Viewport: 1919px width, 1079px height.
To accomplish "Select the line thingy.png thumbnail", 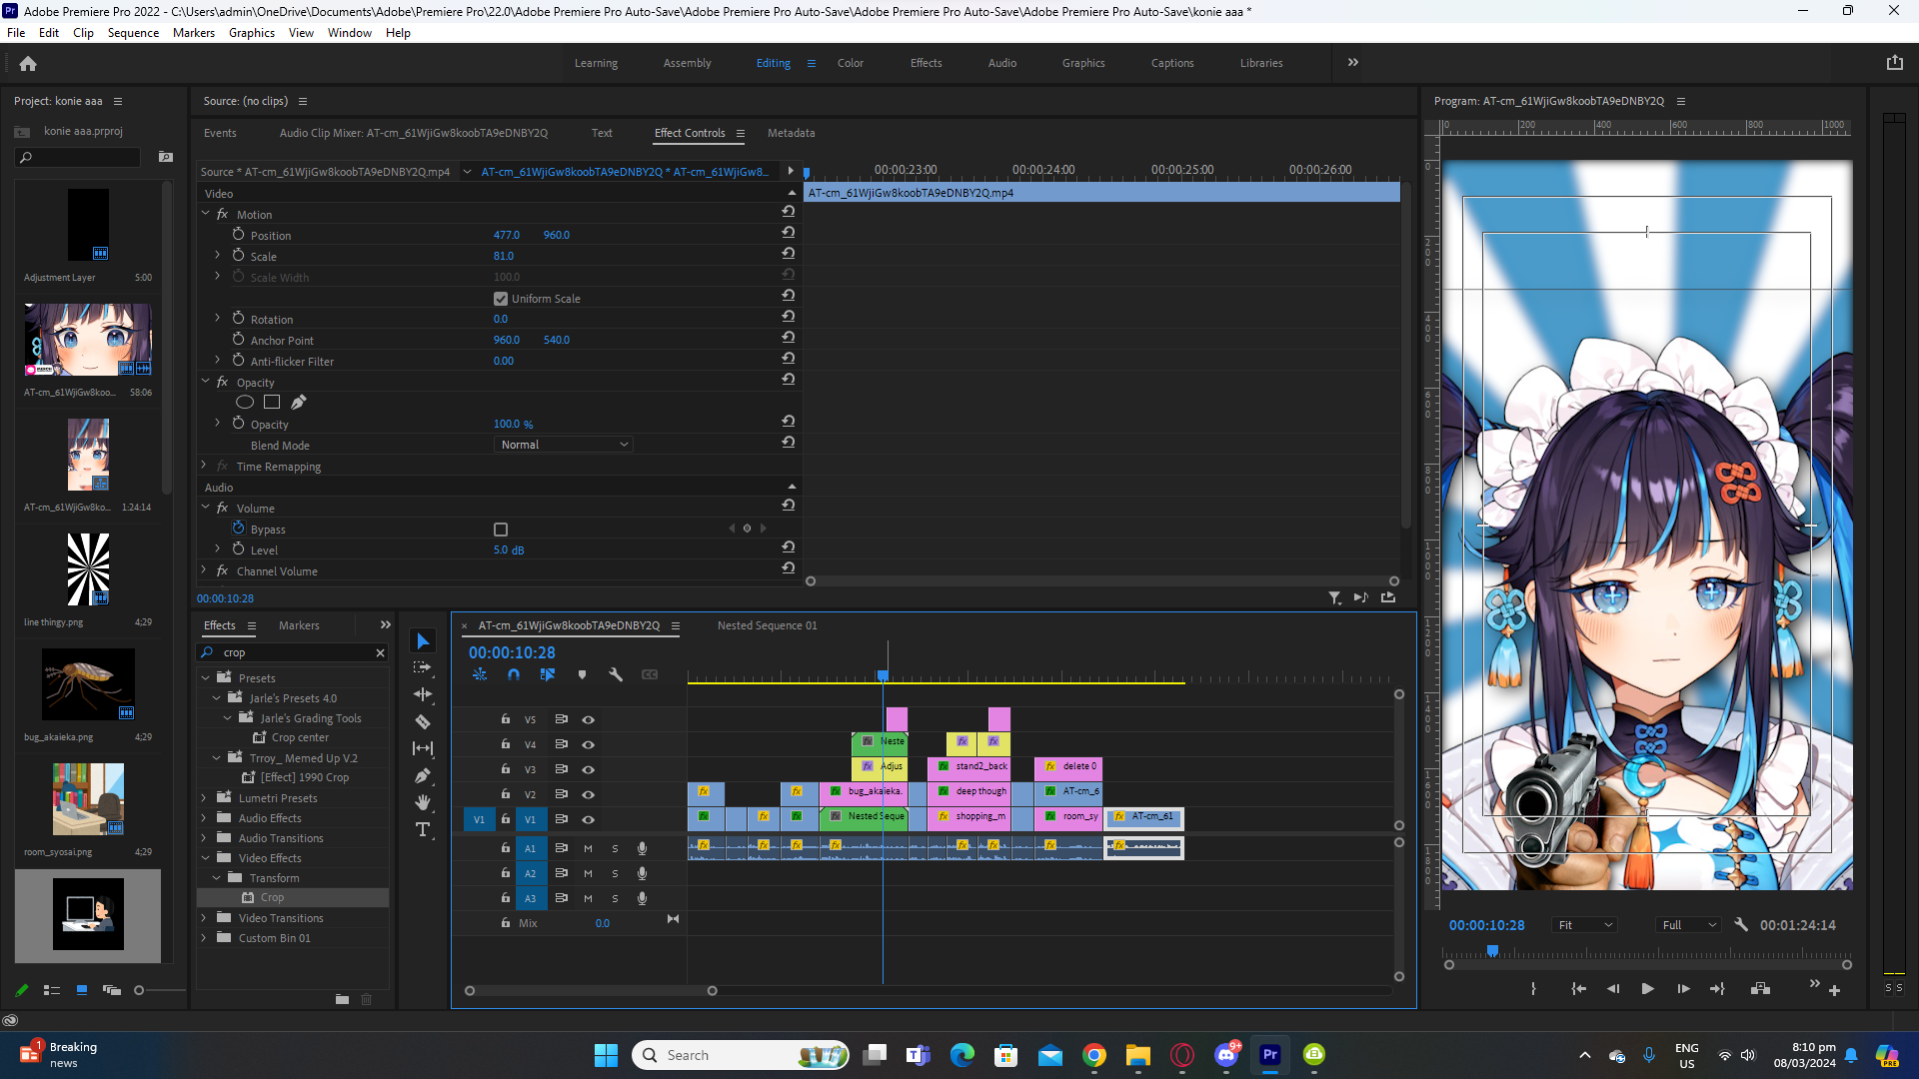I will click(x=88, y=569).
